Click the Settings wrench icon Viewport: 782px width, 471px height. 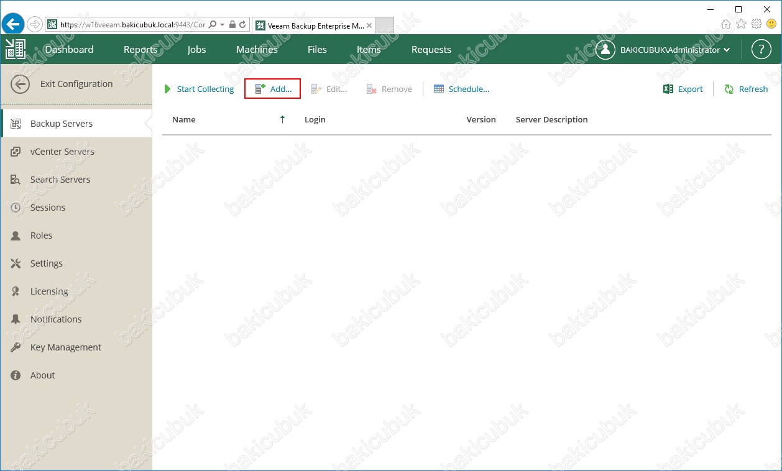16,263
